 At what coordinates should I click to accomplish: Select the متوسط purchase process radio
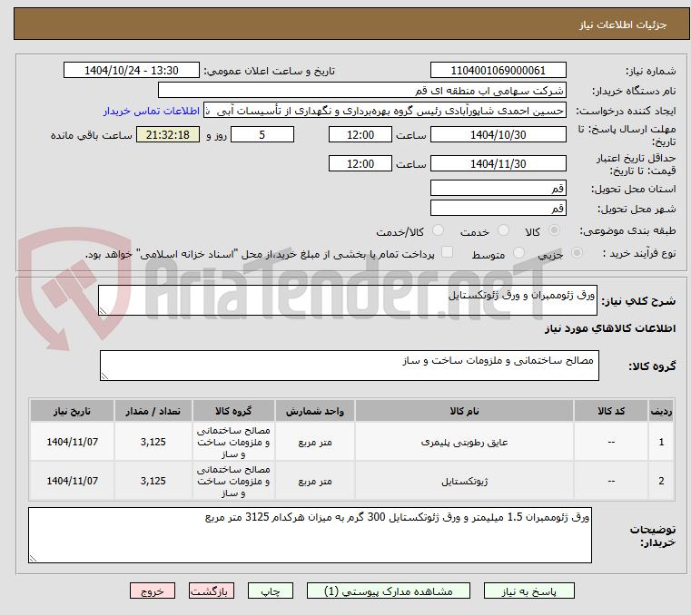click(519, 253)
